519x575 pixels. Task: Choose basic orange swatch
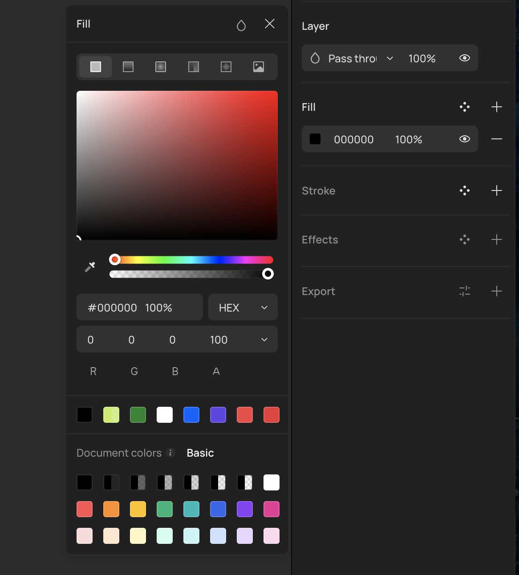point(111,509)
